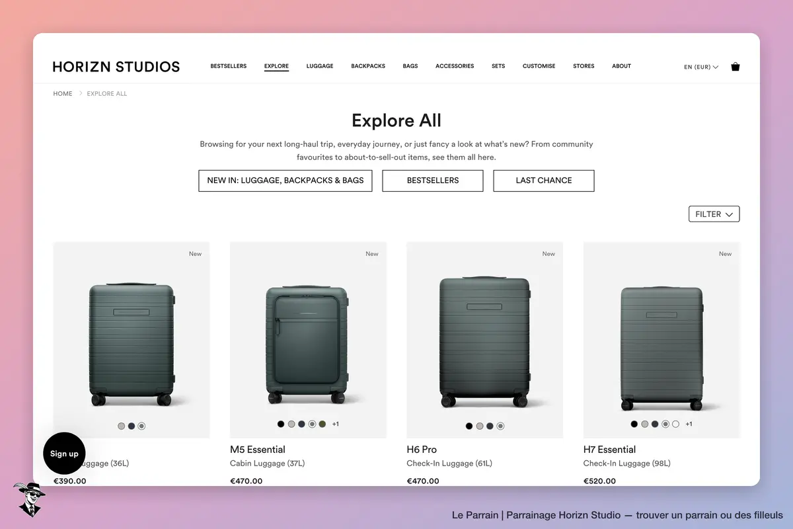Pick the navy swatch for H6 Pro
This screenshot has height=529, width=793.
[x=490, y=427]
